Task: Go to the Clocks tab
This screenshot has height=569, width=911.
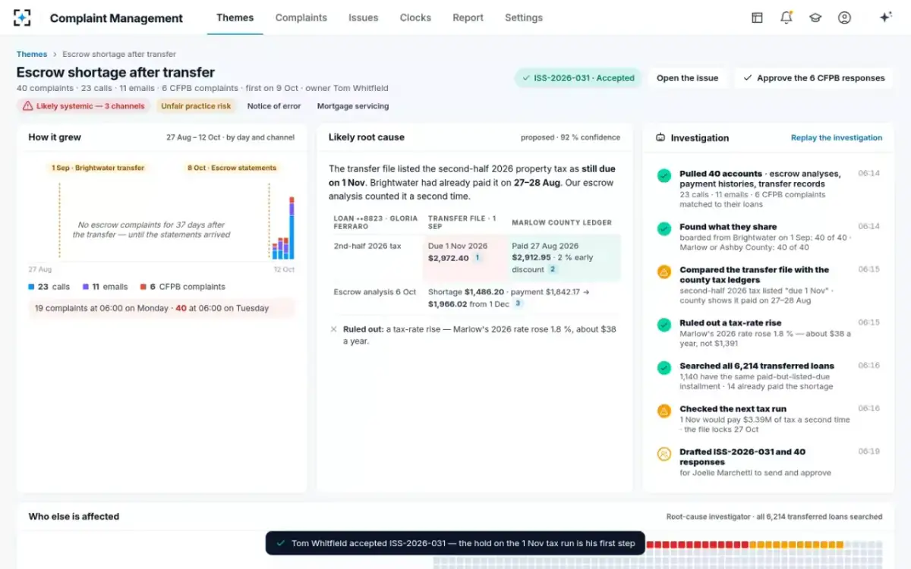Action: (415, 17)
